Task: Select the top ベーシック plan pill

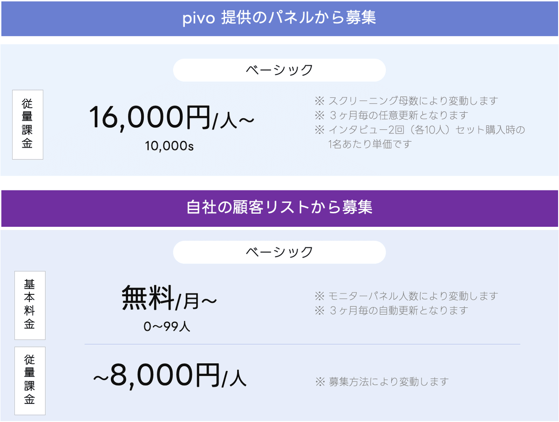Action: tap(279, 70)
